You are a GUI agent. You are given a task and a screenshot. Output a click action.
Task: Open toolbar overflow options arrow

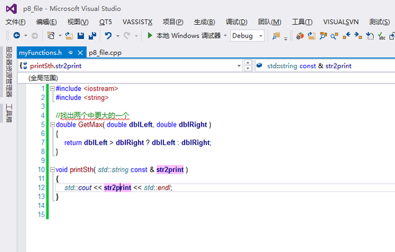point(286,38)
